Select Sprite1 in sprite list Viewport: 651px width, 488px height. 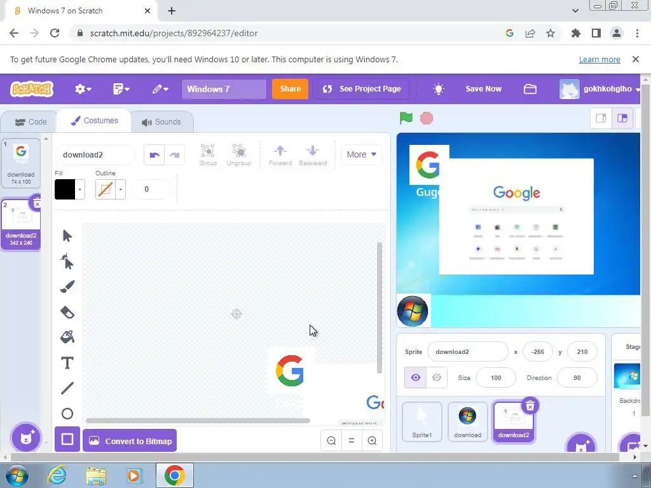(422, 422)
